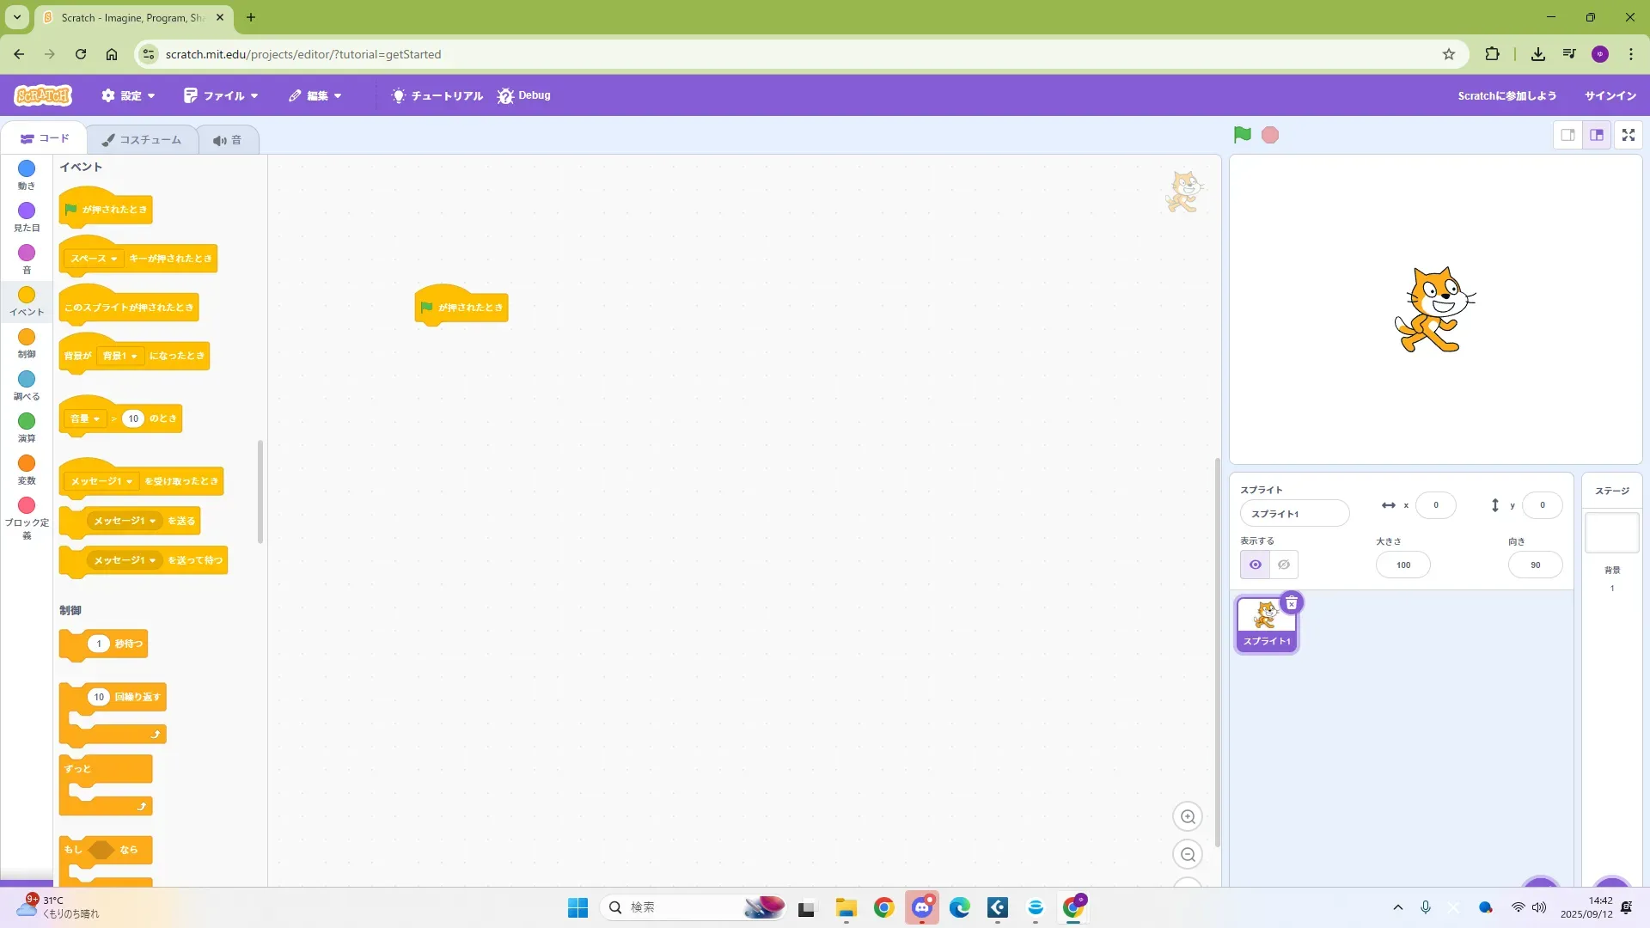The width and height of the screenshot is (1650, 928).
Task: Switch to large stage layout
Action: pos(1597,135)
